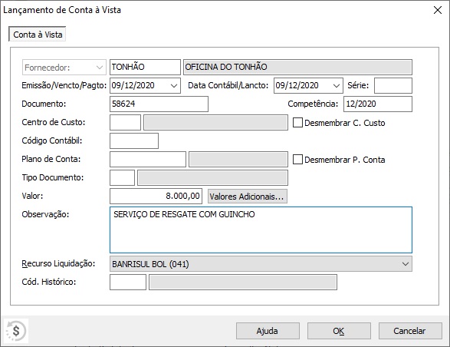Select the Série input box
The height and width of the screenshot is (347, 450).
(393, 86)
